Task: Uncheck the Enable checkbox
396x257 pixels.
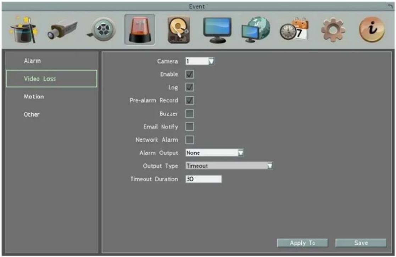Action: tap(190, 74)
